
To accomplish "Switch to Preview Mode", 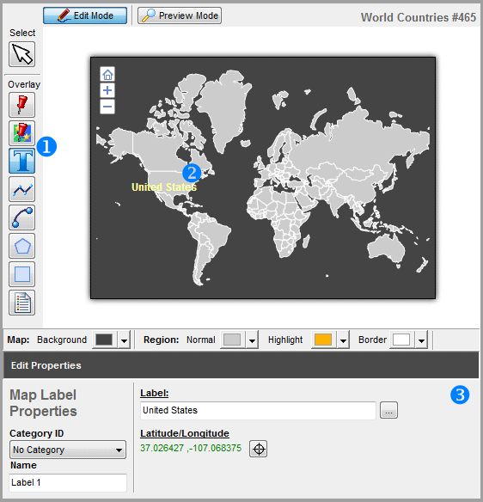I will point(180,15).
